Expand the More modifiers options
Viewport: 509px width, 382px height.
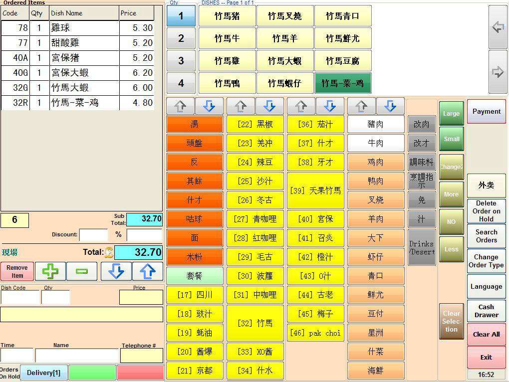coord(451,194)
